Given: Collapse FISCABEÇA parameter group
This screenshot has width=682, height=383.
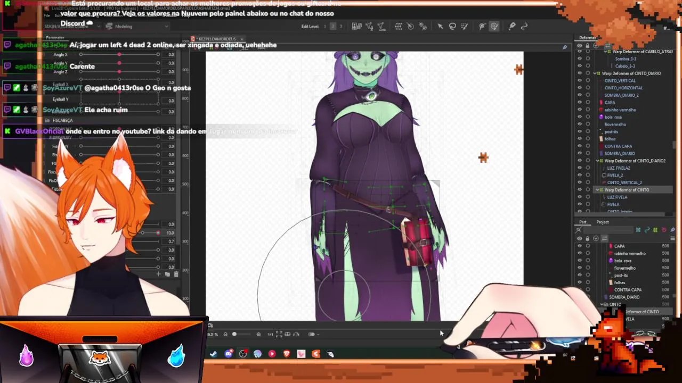Looking at the screenshot, I should (47, 120).
